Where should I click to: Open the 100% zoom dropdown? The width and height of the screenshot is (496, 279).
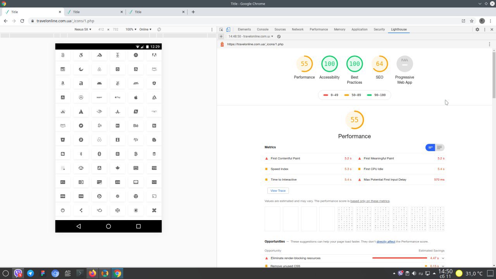point(131,29)
